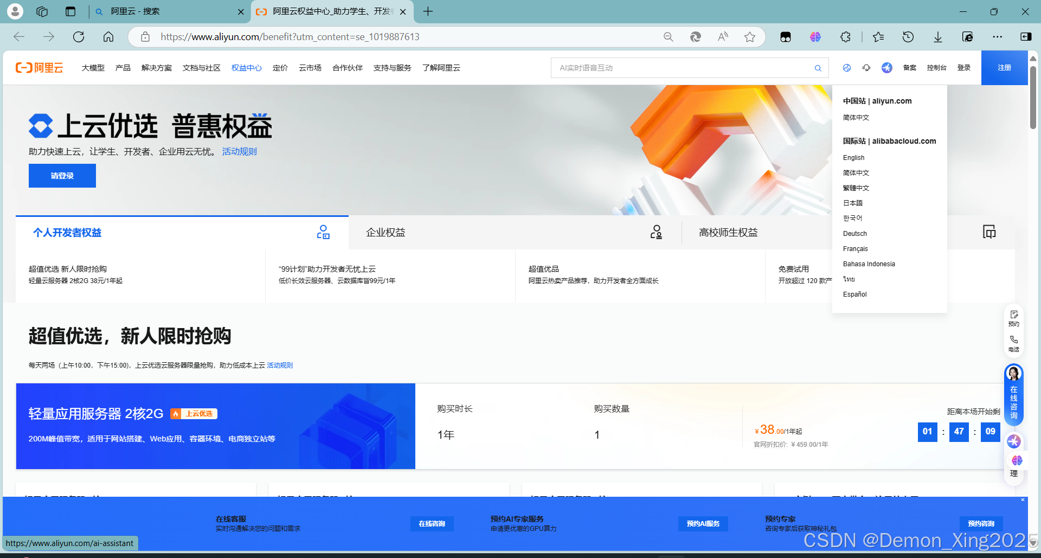The height and width of the screenshot is (558, 1041).
Task: Open the 备案 link
Action: click(910, 68)
